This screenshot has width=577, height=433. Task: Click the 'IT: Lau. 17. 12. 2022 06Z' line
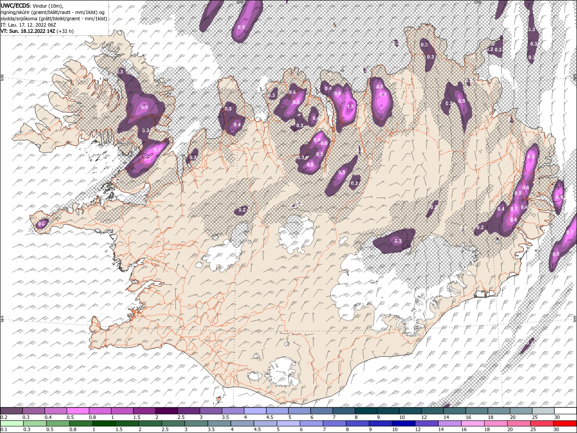pyautogui.click(x=28, y=25)
